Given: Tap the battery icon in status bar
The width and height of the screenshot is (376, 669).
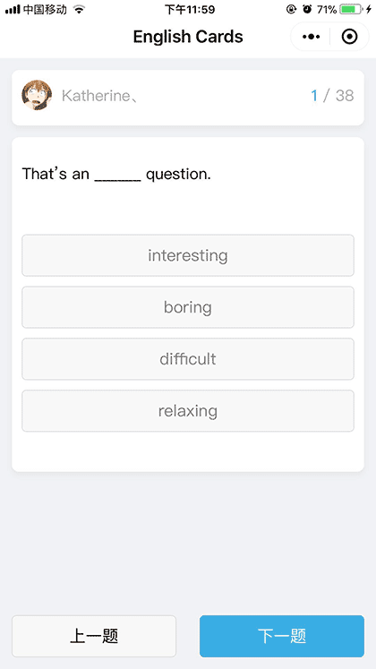Looking at the screenshot, I should click(351, 9).
